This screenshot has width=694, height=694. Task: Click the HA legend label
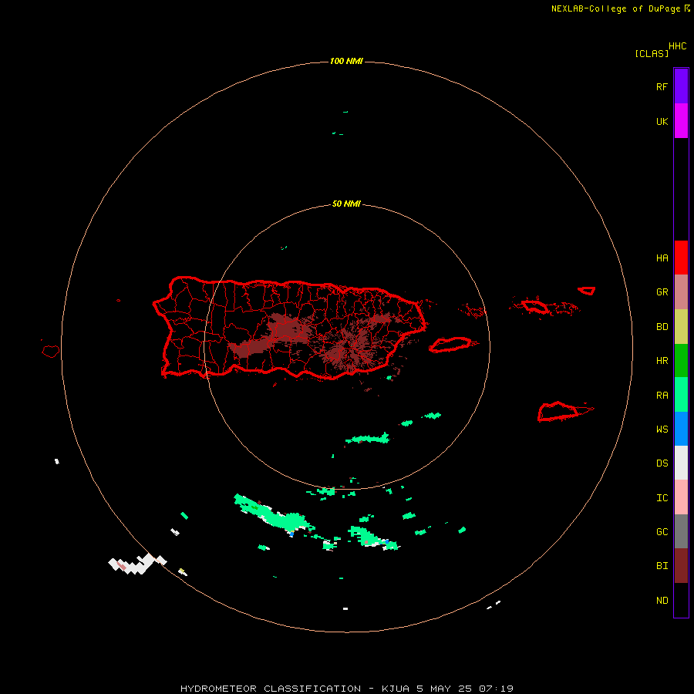point(662,258)
